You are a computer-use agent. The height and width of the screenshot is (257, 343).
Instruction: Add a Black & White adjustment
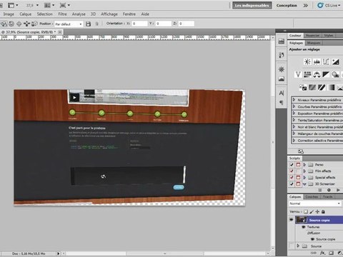tap(326, 75)
